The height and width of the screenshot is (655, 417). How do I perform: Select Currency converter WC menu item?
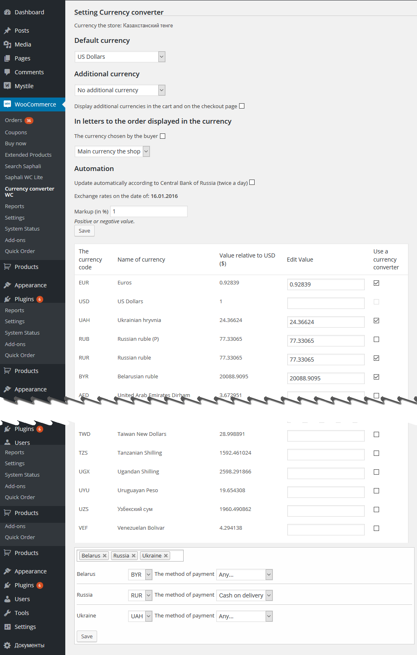[29, 192]
